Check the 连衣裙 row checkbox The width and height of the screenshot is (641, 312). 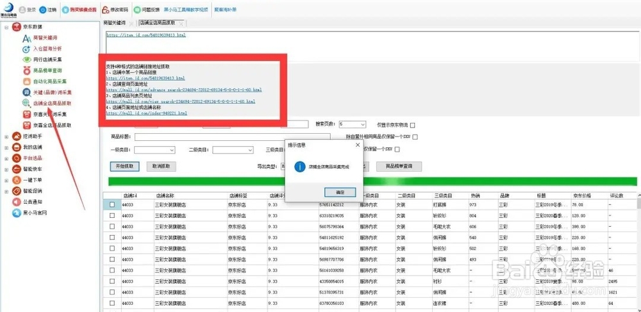click(112, 304)
